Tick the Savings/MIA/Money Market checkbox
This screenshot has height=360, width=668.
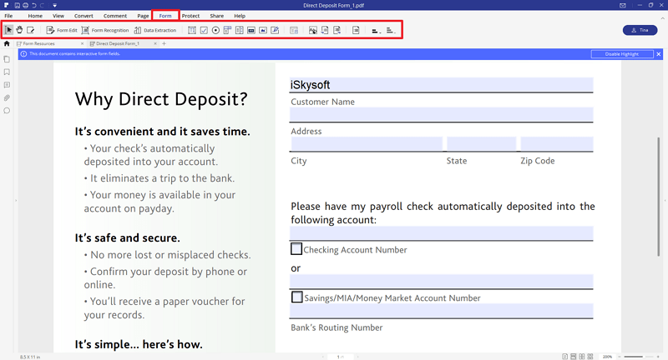click(x=297, y=297)
